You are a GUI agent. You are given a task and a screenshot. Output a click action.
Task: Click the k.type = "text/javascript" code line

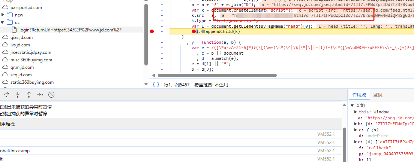(224, 21)
